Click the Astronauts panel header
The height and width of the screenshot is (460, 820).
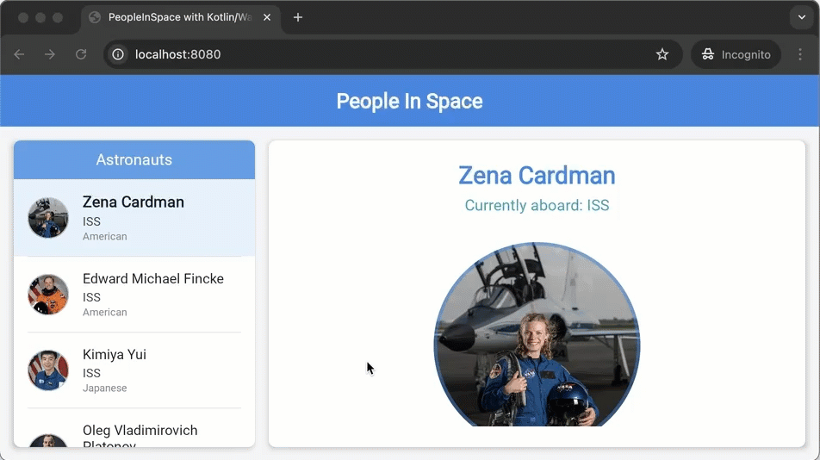pos(134,160)
